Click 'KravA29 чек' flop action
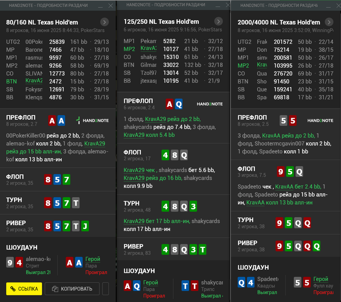The image size is (341, 302). point(139,170)
